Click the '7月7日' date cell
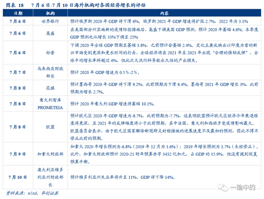Viewport: 264px width, 199px height. [x=18, y=73]
